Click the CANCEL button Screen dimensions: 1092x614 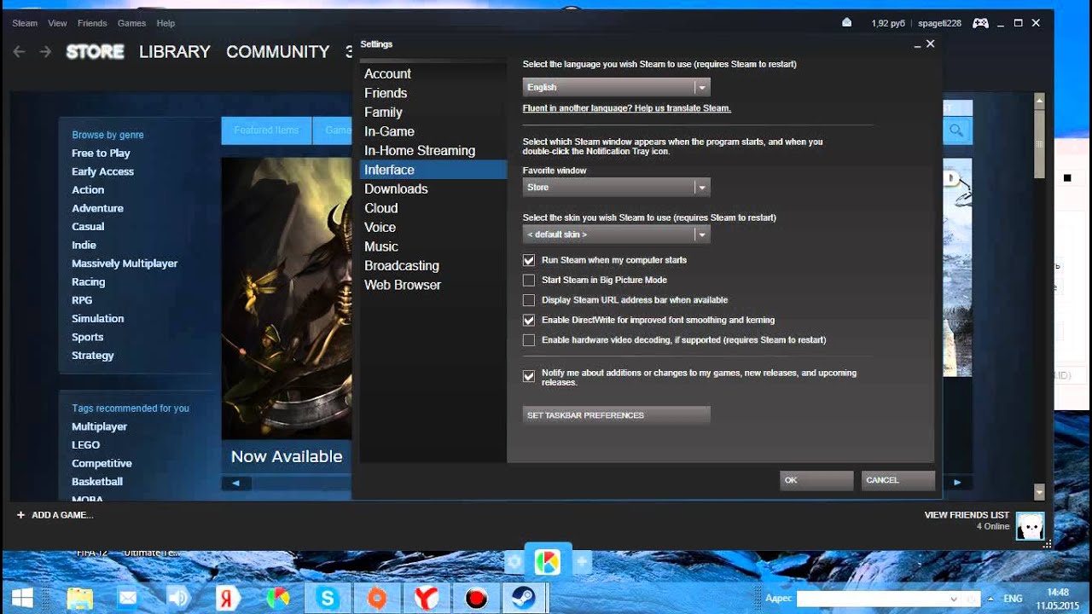tap(897, 480)
